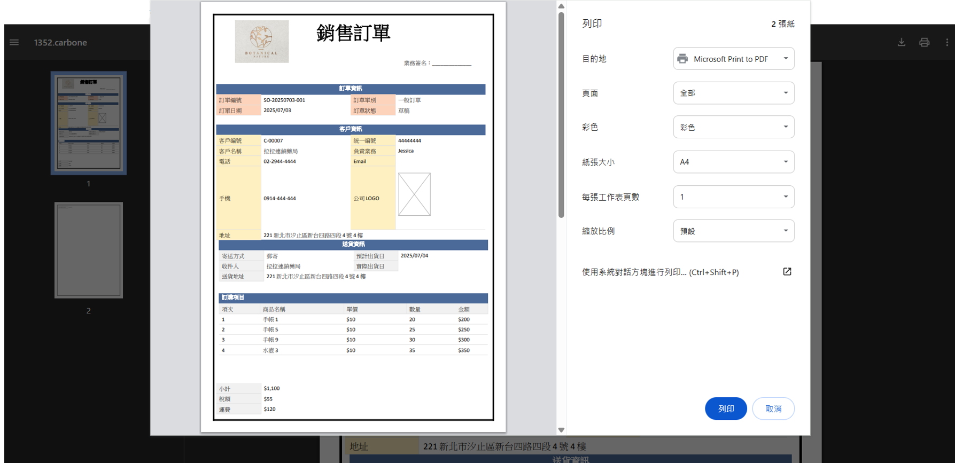Screen dimensions: 955x463
Task: Click the download icon in PDF toolbar
Action: pyautogui.click(x=901, y=42)
